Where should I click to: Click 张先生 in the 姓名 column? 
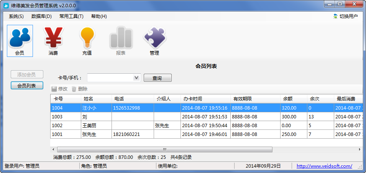[x=96, y=134]
